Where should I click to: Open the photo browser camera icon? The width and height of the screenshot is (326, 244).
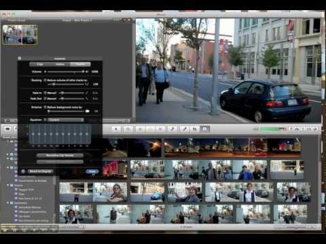(297, 129)
